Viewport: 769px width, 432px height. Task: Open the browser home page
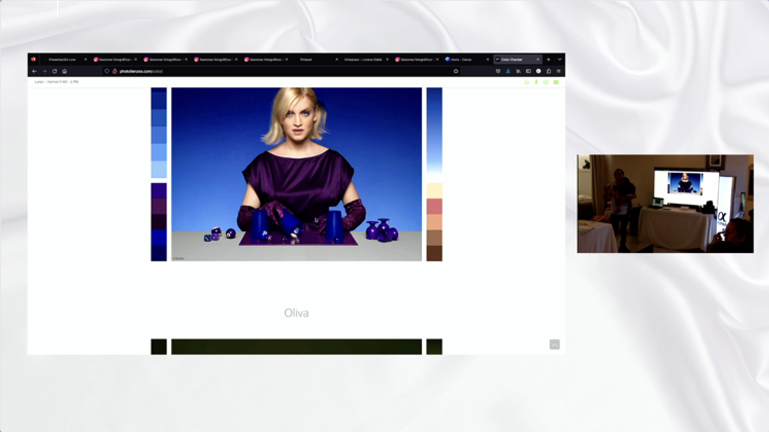coord(64,71)
